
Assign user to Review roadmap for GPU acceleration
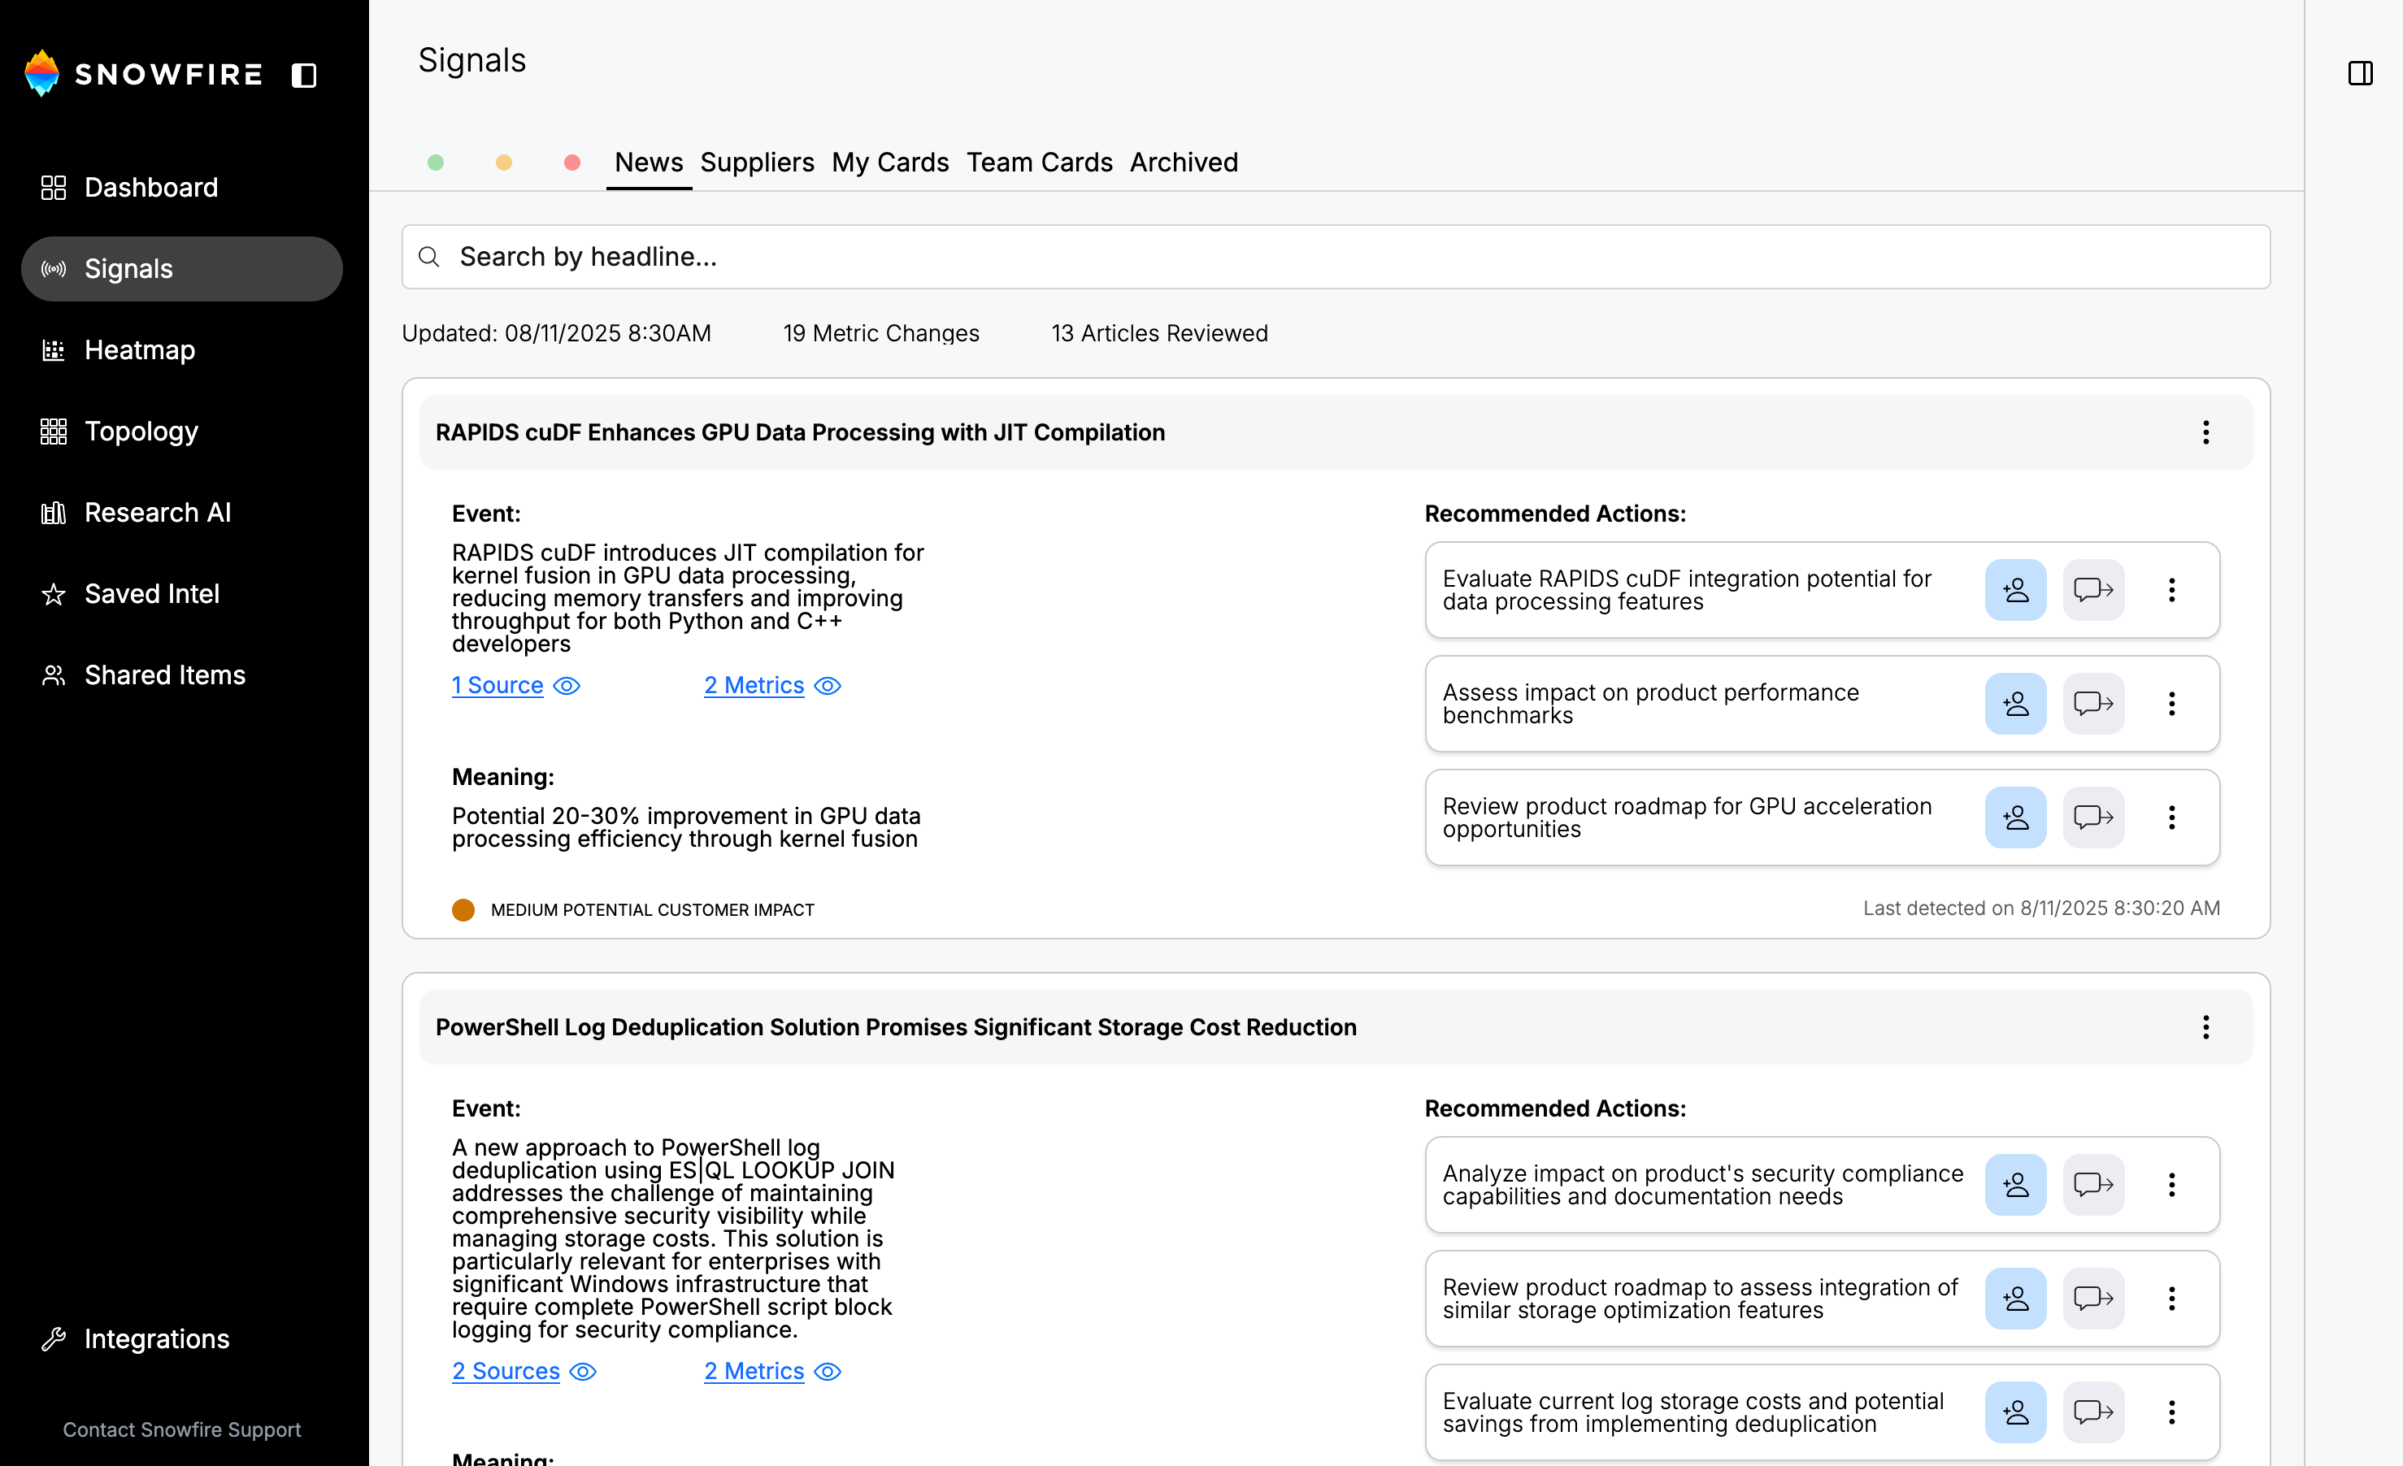[2016, 818]
